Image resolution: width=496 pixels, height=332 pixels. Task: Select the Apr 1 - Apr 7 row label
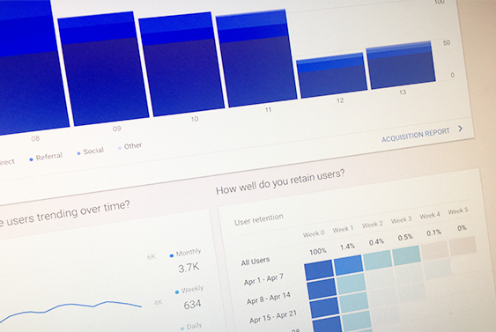(263, 279)
